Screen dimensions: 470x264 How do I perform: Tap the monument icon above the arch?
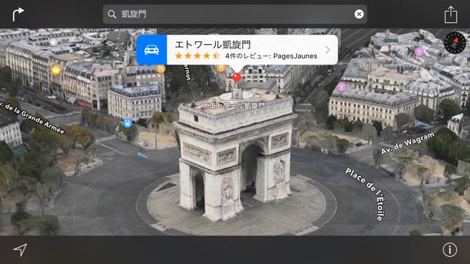(x=236, y=94)
